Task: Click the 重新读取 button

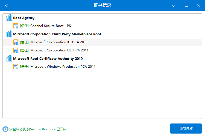Action: pyautogui.click(x=186, y=128)
